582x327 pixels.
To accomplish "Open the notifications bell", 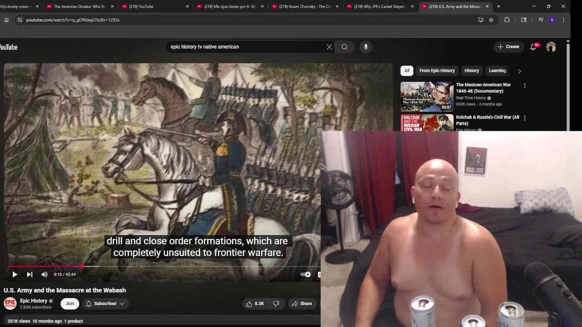I will [x=533, y=47].
